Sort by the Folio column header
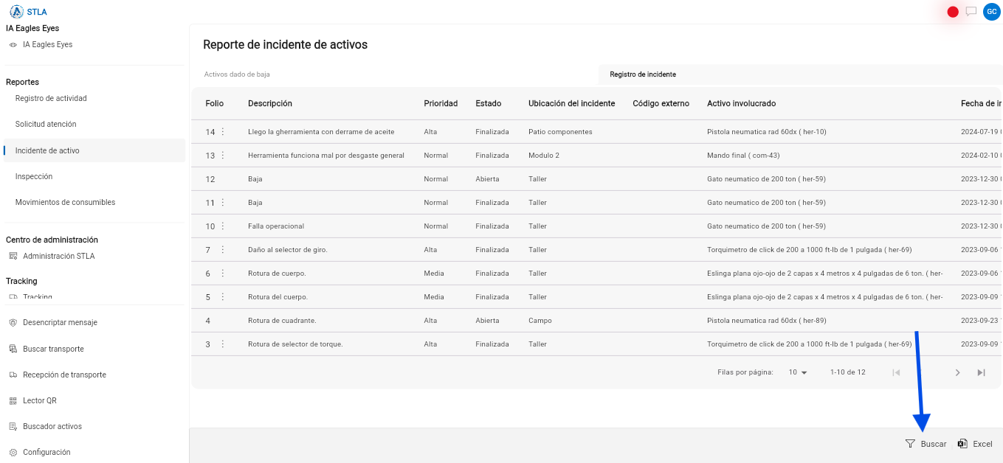This screenshot has width=1003, height=463. click(214, 103)
